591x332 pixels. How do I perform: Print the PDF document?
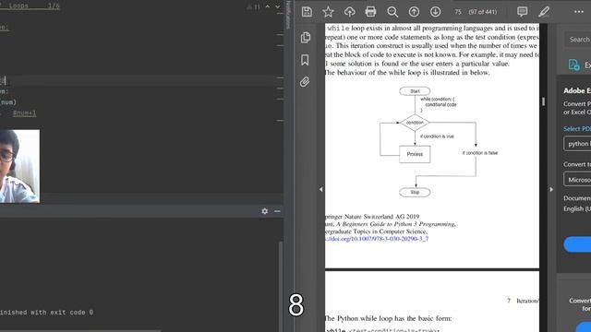coord(370,12)
